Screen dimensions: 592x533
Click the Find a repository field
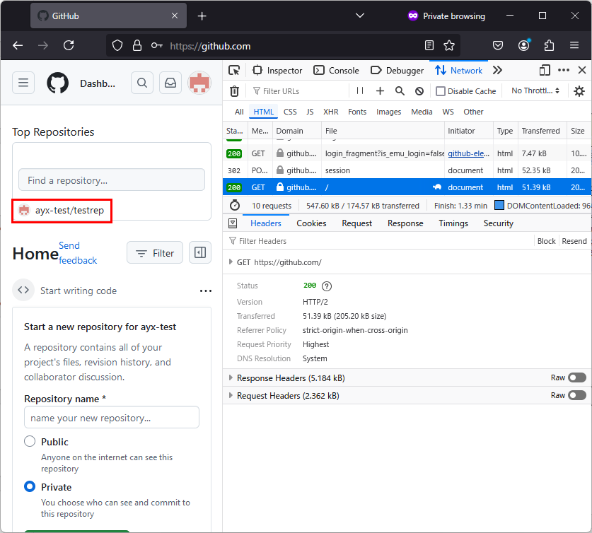click(112, 180)
